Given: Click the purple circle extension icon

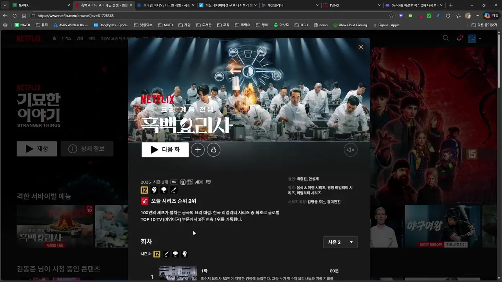Looking at the screenshot, I should pos(401,16).
